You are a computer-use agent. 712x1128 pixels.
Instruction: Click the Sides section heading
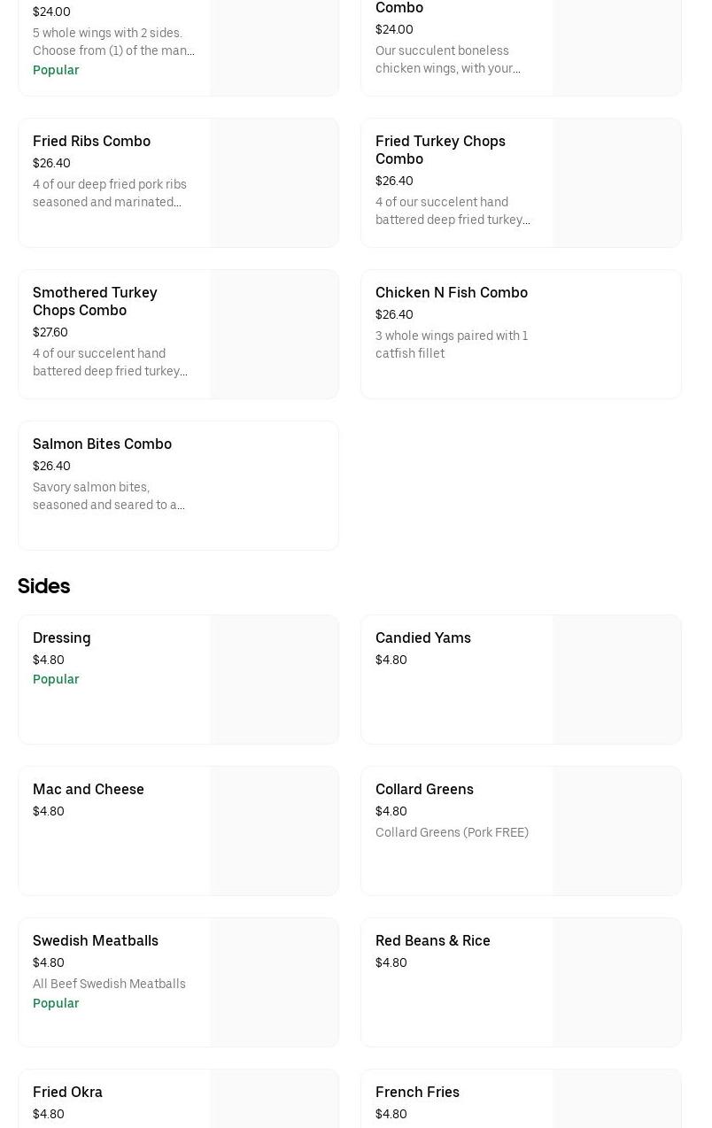click(x=44, y=586)
